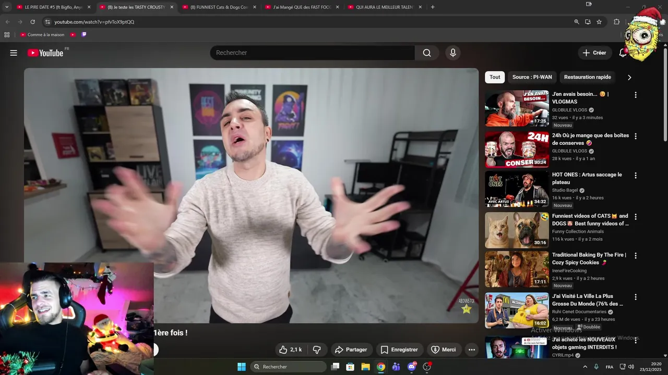Click the microphone icon in system tray
Viewport: 668px width, 375px height.
click(x=596, y=367)
